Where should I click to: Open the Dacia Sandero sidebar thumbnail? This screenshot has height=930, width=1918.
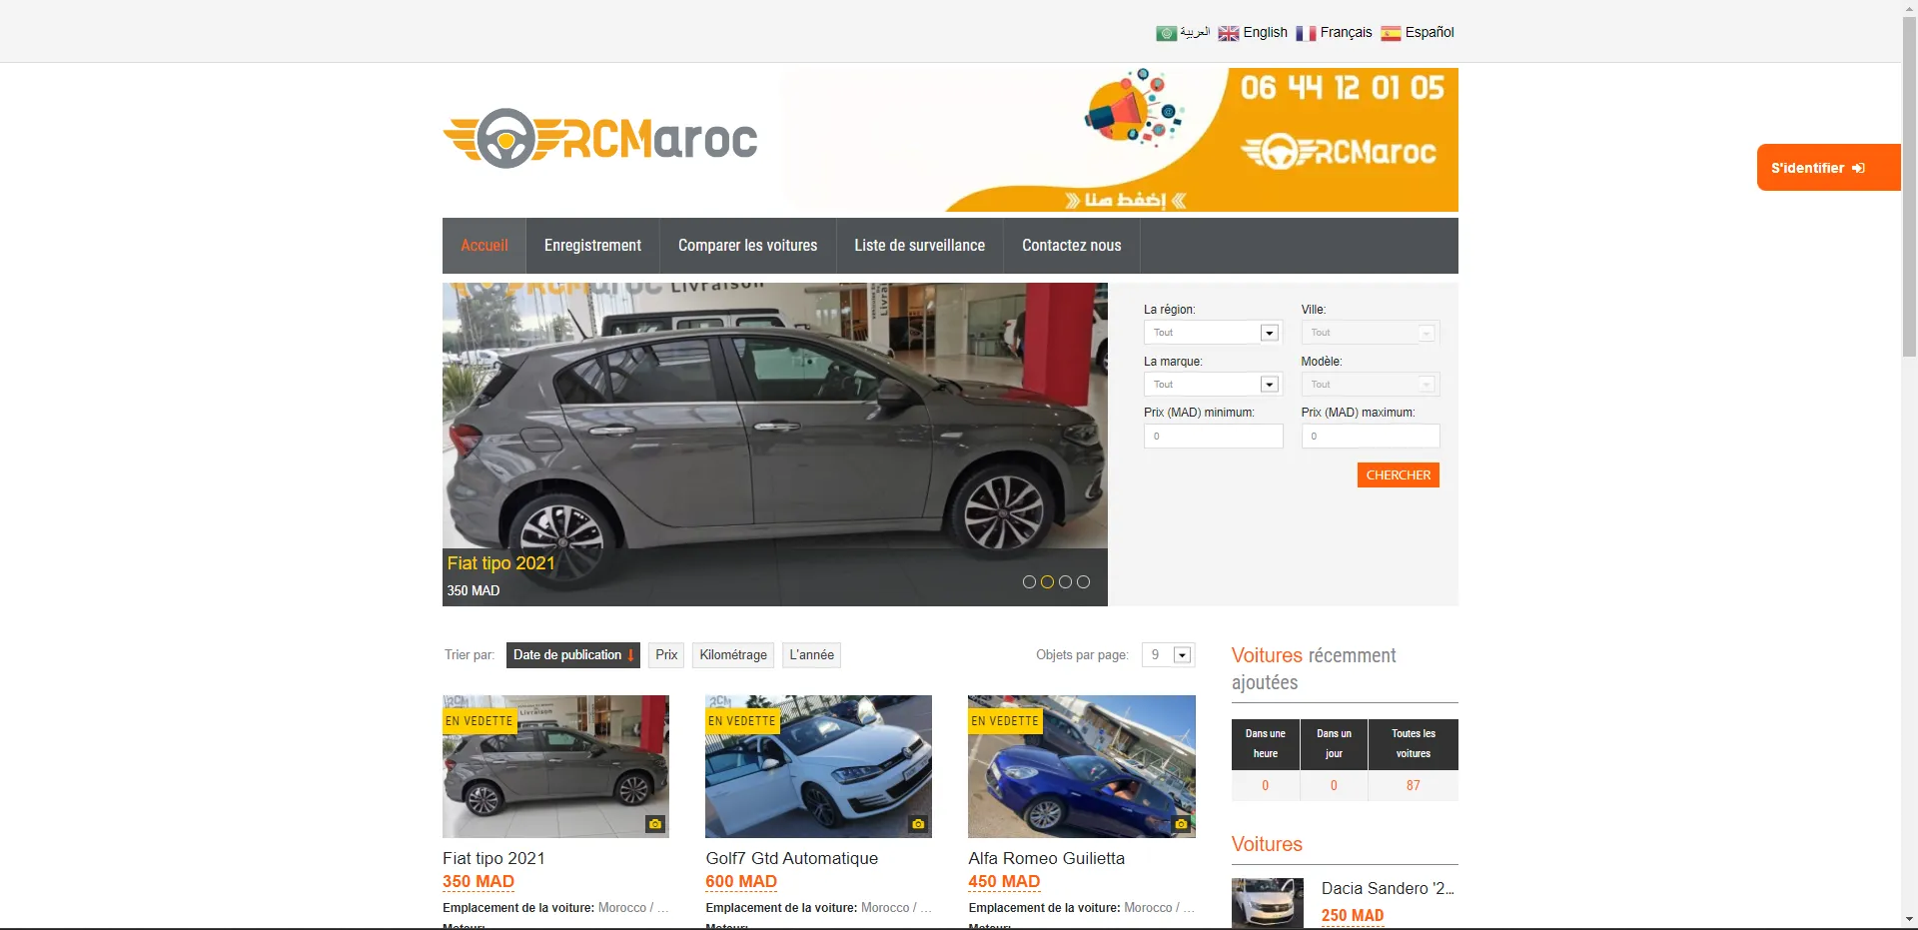tap(1268, 903)
